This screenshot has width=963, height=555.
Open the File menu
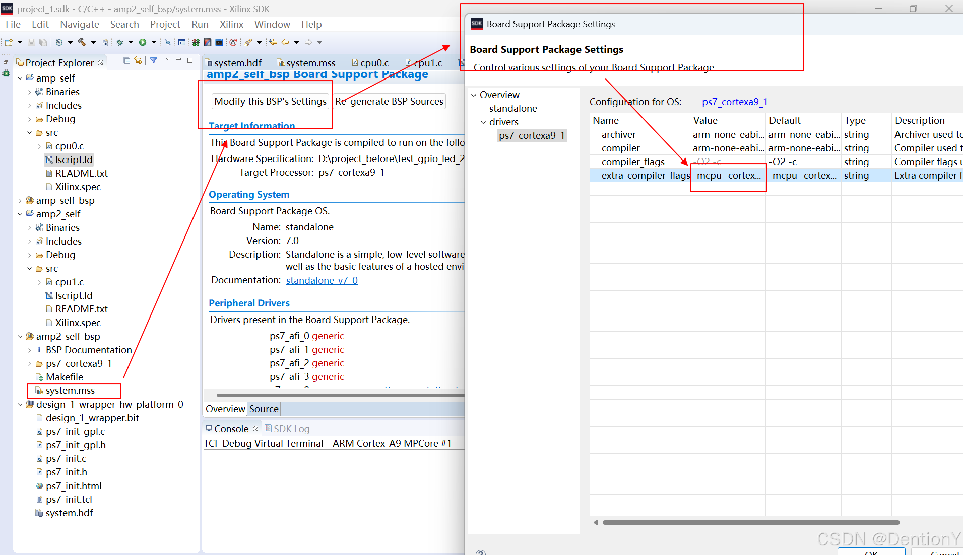(x=13, y=24)
